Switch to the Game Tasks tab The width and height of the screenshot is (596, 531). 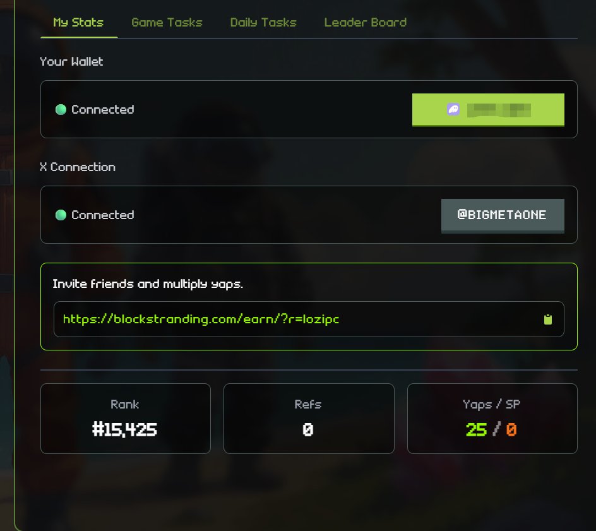tap(167, 23)
